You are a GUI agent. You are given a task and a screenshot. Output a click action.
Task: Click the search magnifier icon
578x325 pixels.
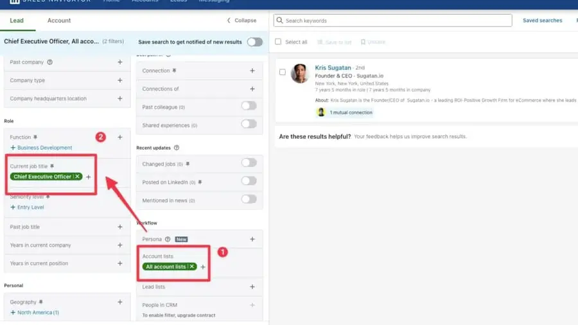(280, 21)
